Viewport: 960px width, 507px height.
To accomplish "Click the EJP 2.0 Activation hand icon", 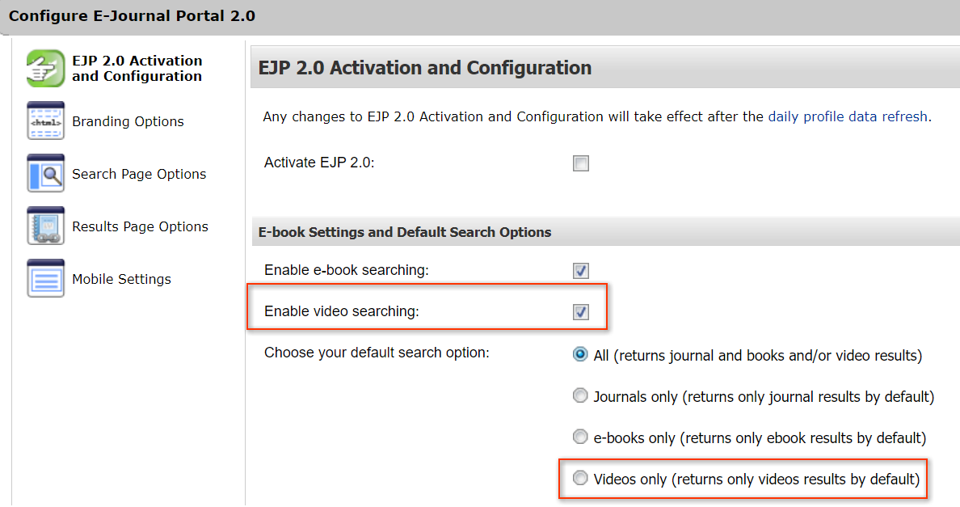I will tap(45, 69).
